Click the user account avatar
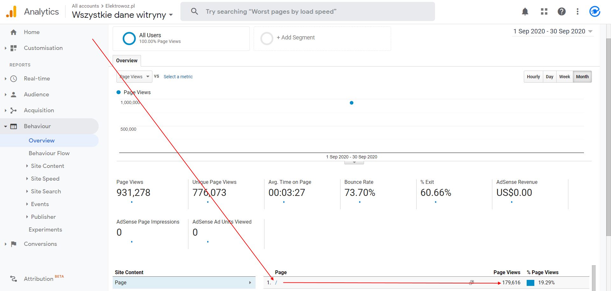The width and height of the screenshot is (611, 291). [x=595, y=11]
